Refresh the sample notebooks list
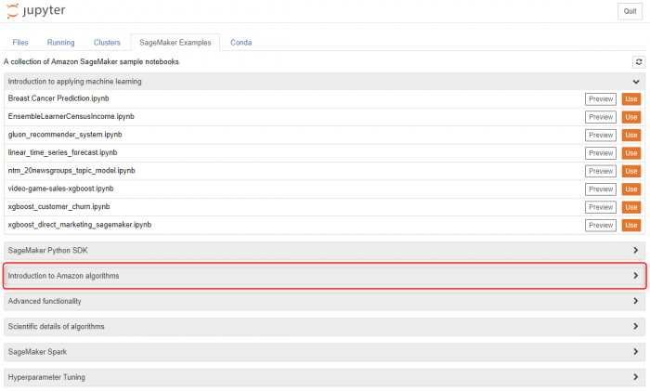Screen dimensions: 650x391 [639, 62]
